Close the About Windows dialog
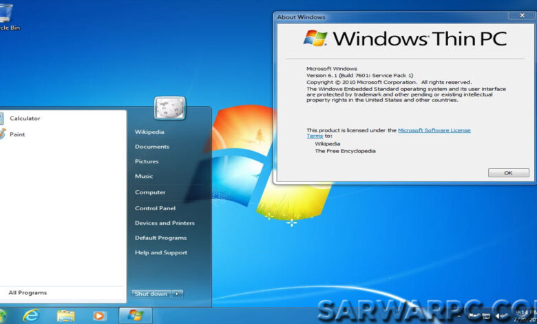537x324 pixels. coord(522,15)
